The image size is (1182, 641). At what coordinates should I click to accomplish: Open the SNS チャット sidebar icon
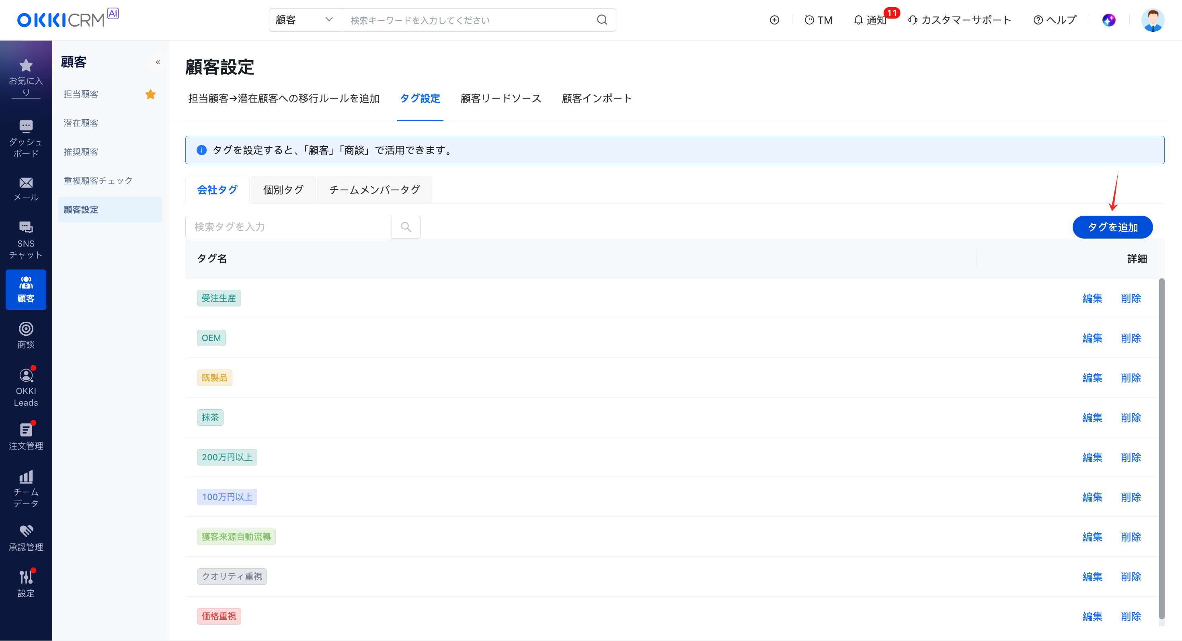click(26, 227)
